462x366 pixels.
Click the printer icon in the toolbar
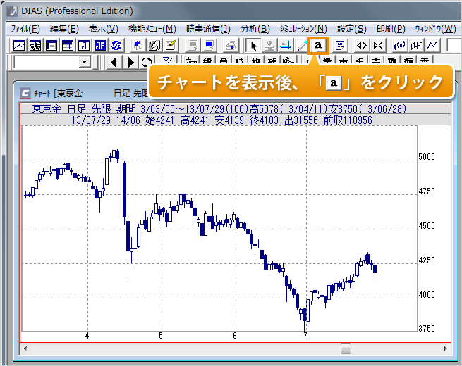[230, 45]
